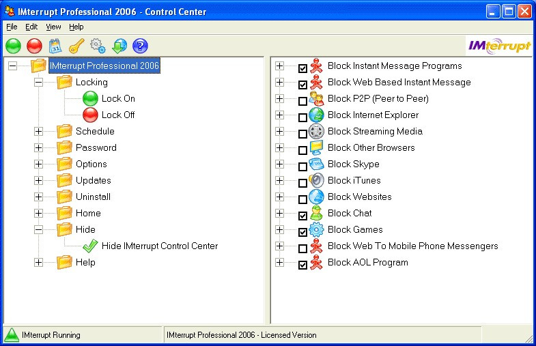This screenshot has height=346, width=536.
Task: Open the File menu
Action: click(12, 27)
